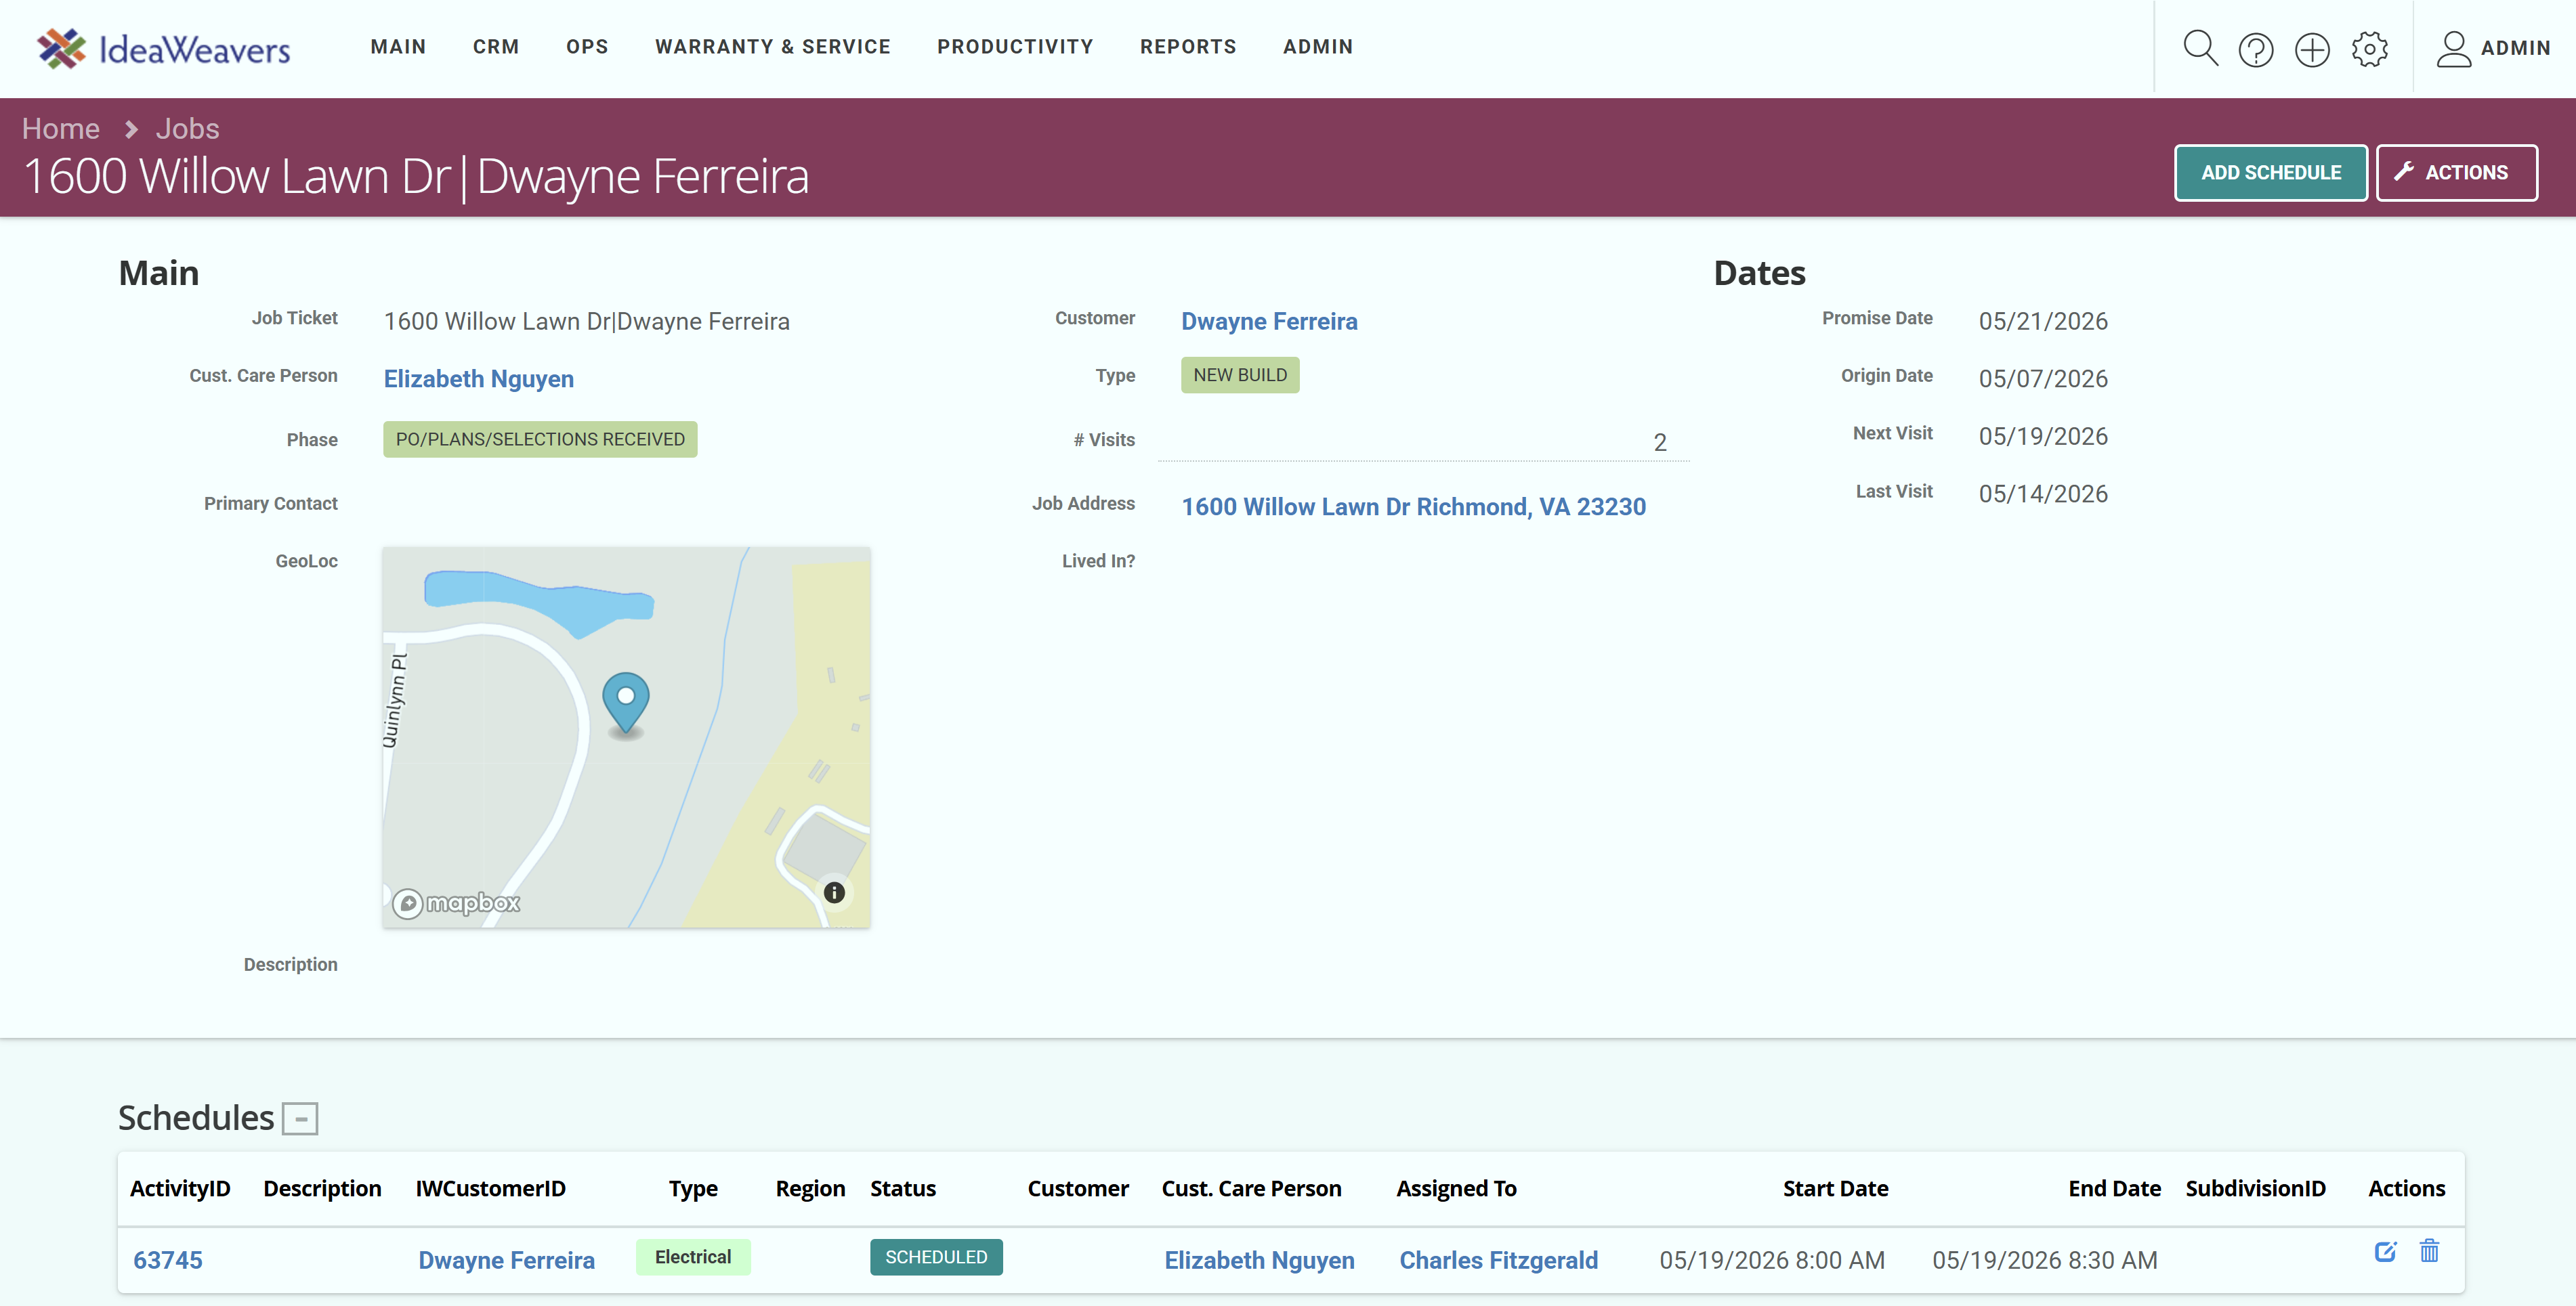Open the ADMIN menu in navigation bar
Viewport: 2576px width, 1306px height.
tap(1318, 47)
